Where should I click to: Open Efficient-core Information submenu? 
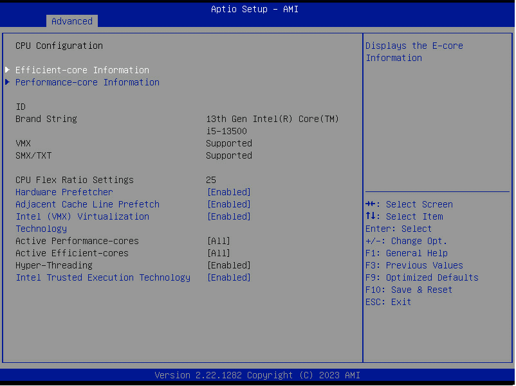[82, 70]
